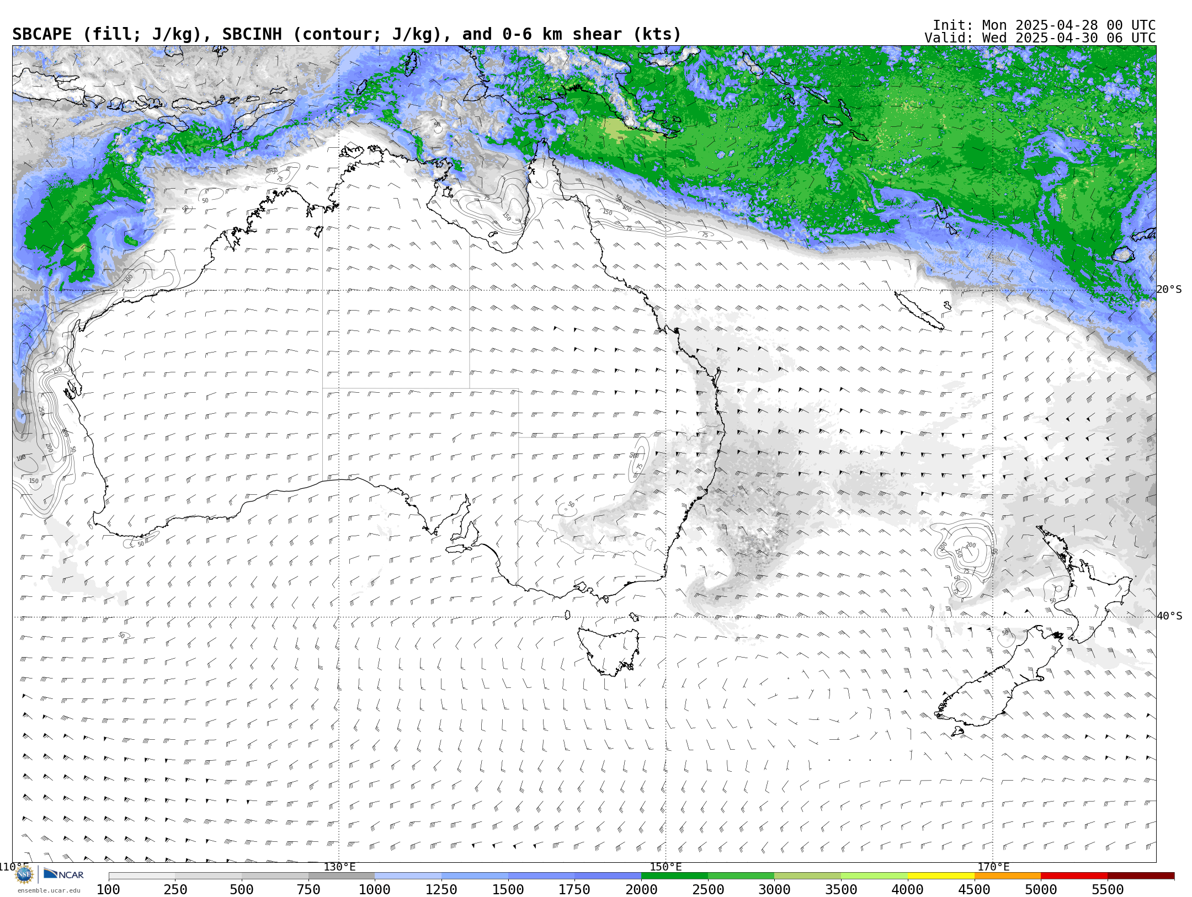
Task: Click the colorbar label 3500
Action: pos(841,890)
